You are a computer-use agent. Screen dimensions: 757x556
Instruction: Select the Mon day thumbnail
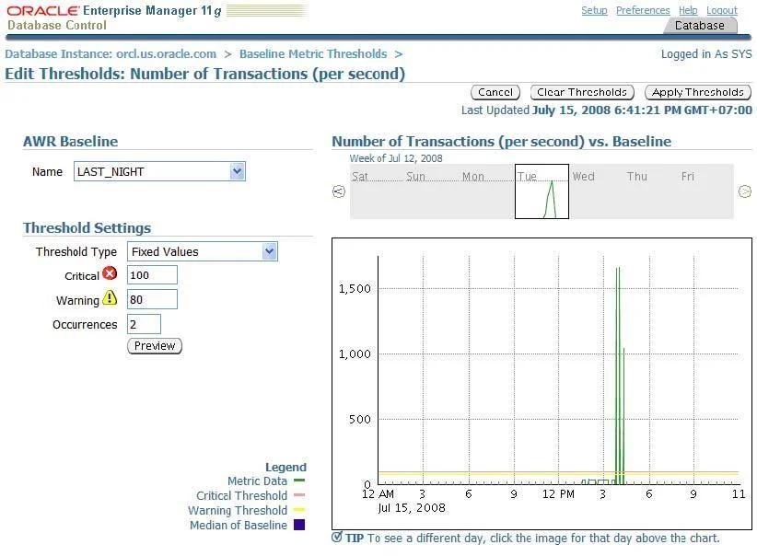tap(486, 191)
